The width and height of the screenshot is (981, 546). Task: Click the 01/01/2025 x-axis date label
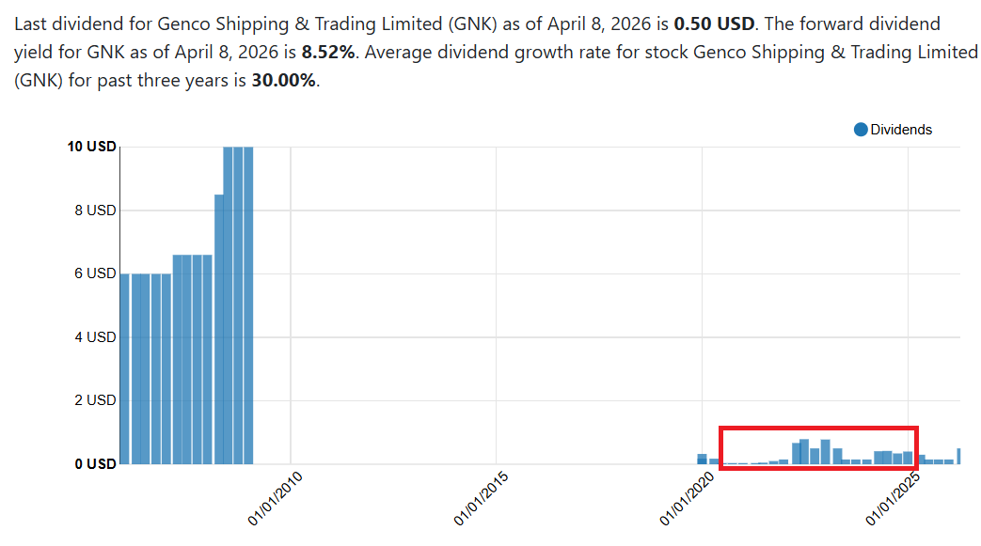891,496
